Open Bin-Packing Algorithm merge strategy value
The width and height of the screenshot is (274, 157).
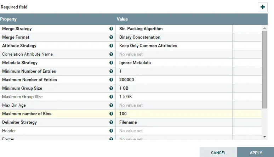click(x=141, y=29)
